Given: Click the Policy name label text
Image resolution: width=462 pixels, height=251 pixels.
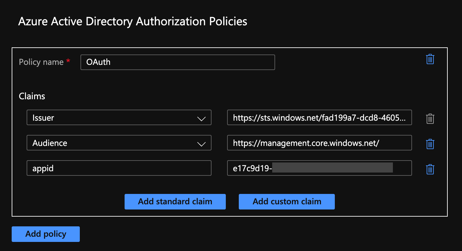Looking at the screenshot, I should [x=41, y=62].
